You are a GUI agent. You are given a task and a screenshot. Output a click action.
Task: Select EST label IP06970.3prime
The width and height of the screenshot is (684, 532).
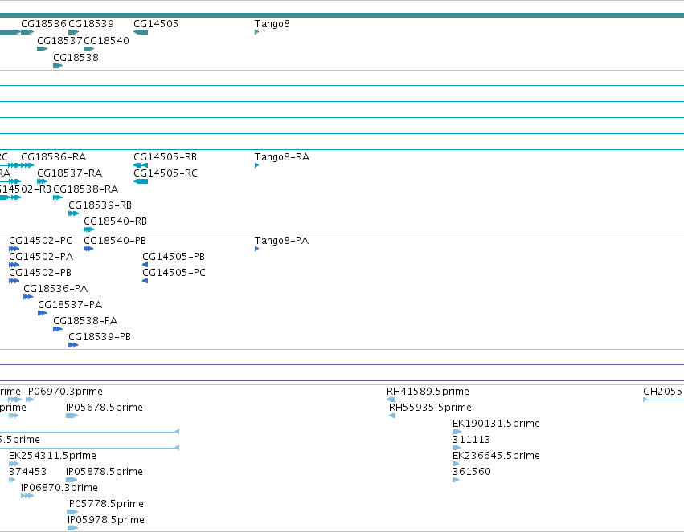64,392
